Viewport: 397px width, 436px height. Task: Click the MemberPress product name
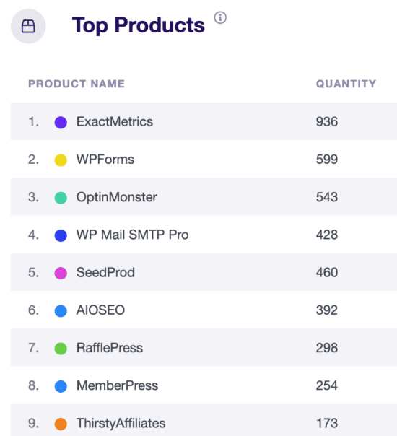(x=118, y=385)
